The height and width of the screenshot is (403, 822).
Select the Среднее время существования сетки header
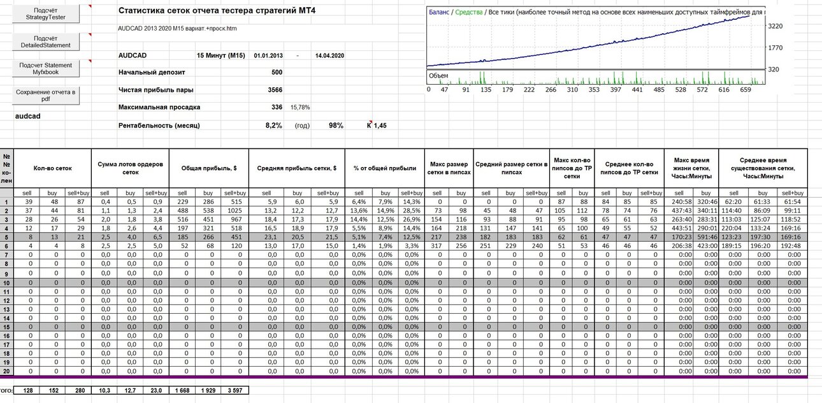[762, 168]
